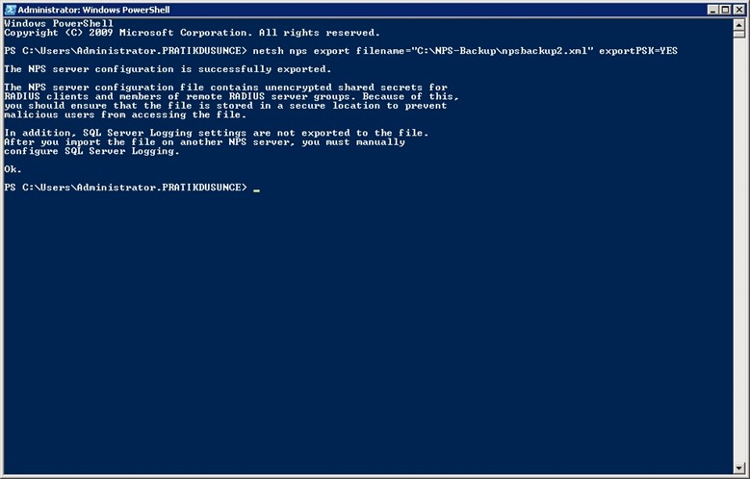This screenshot has height=479, width=750.
Task: Click the vertical scrollbar thumb
Action: 739,33
